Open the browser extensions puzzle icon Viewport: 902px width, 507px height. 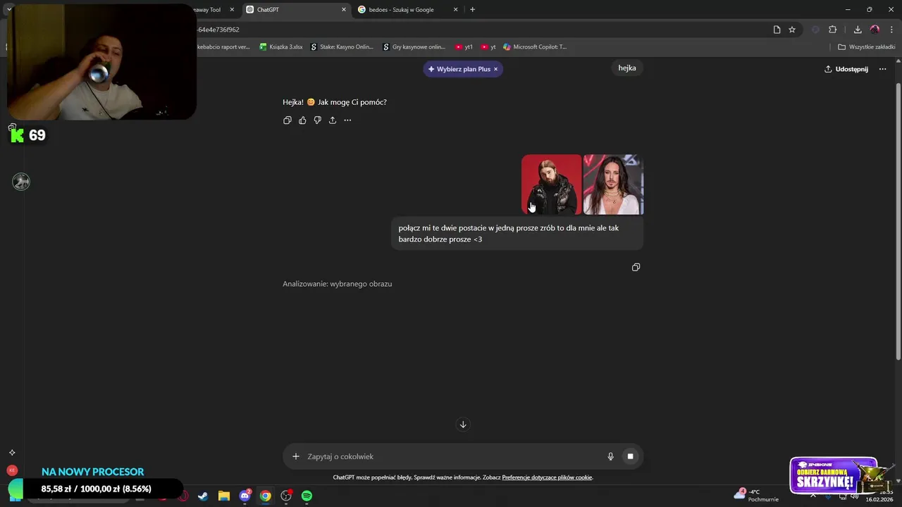point(832,30)
